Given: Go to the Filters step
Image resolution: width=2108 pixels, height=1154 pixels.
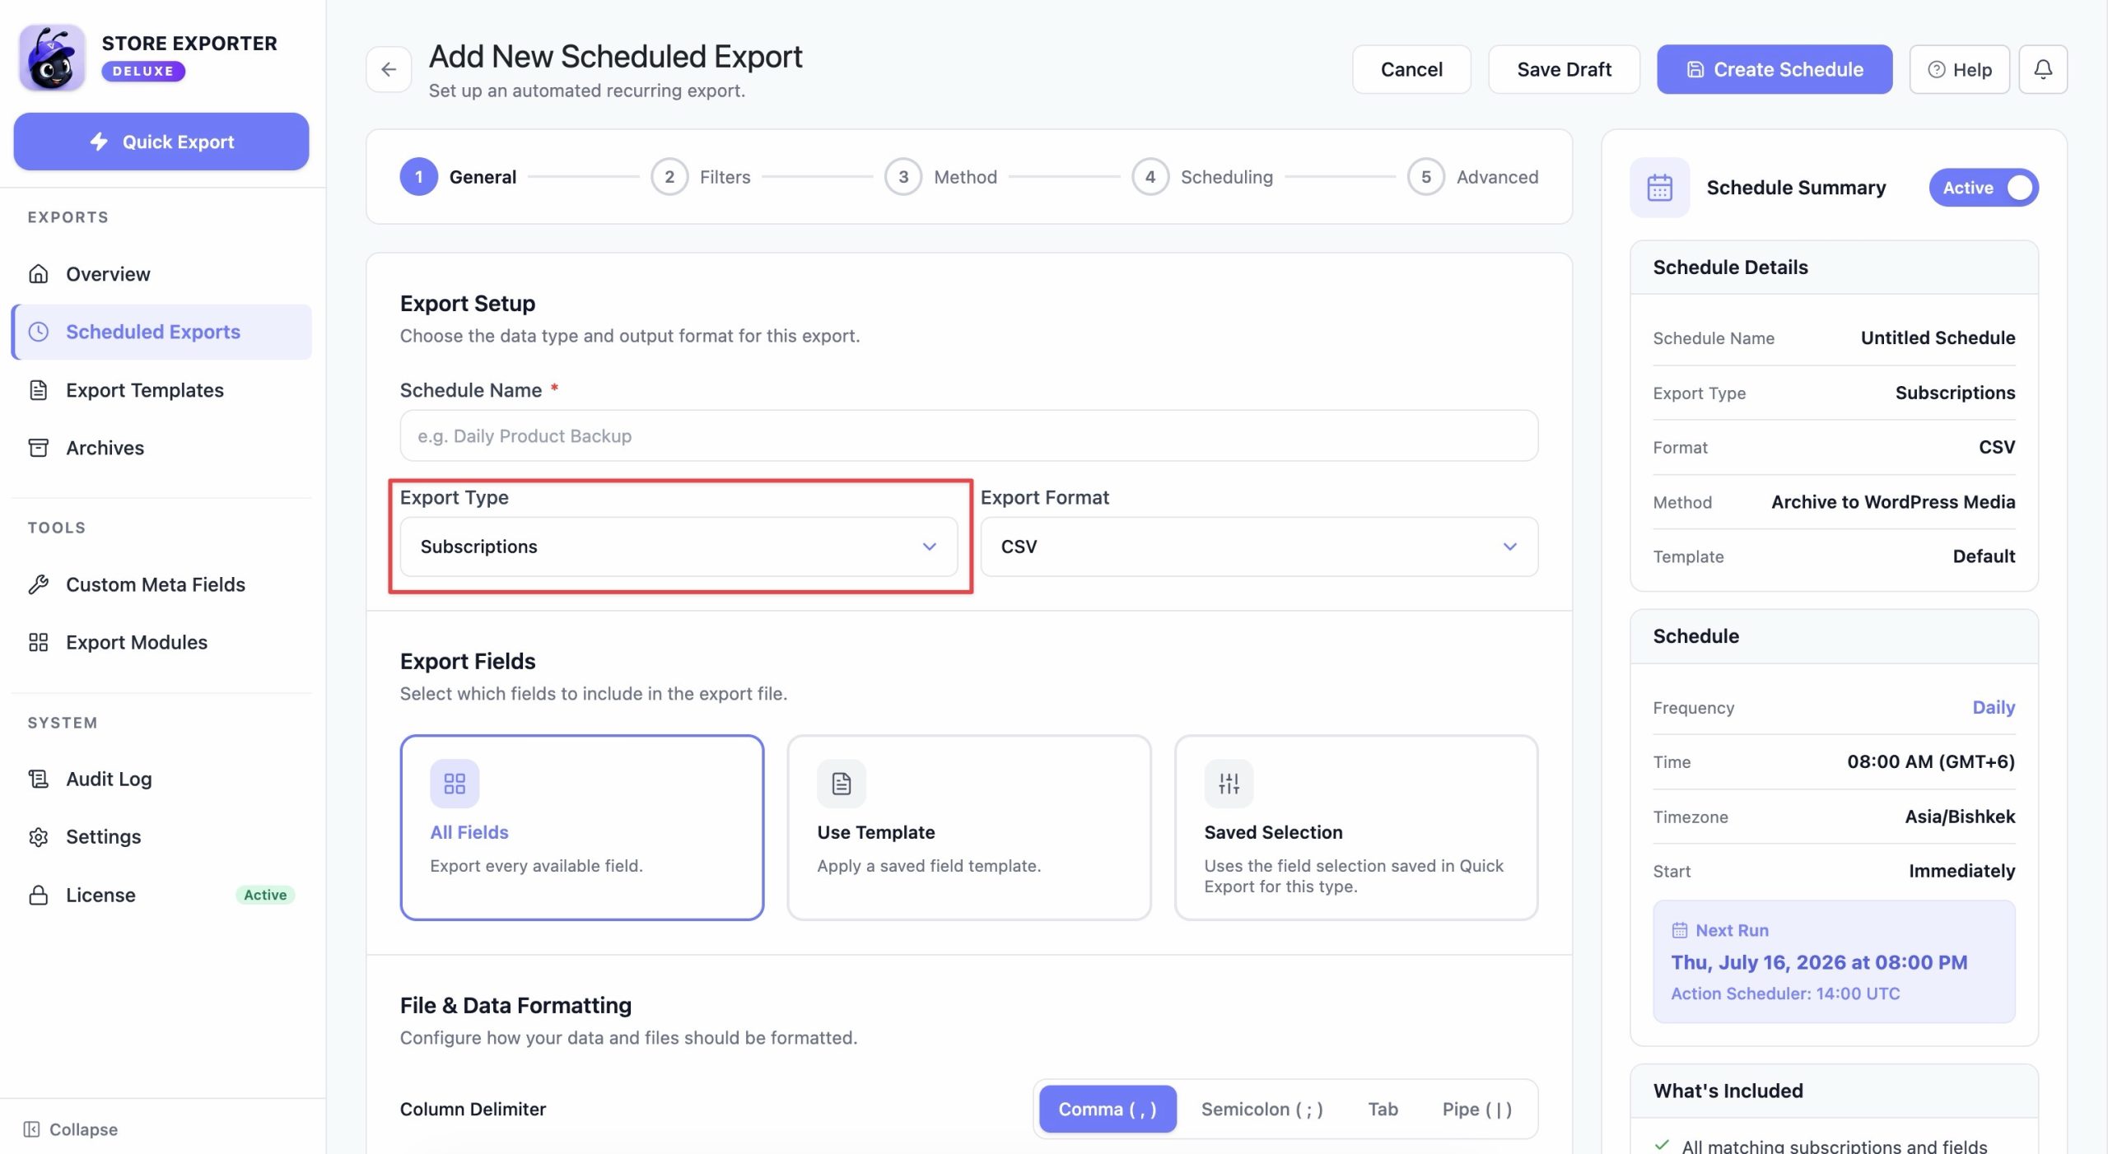Looking at the screenshot, I should point(701,177).
